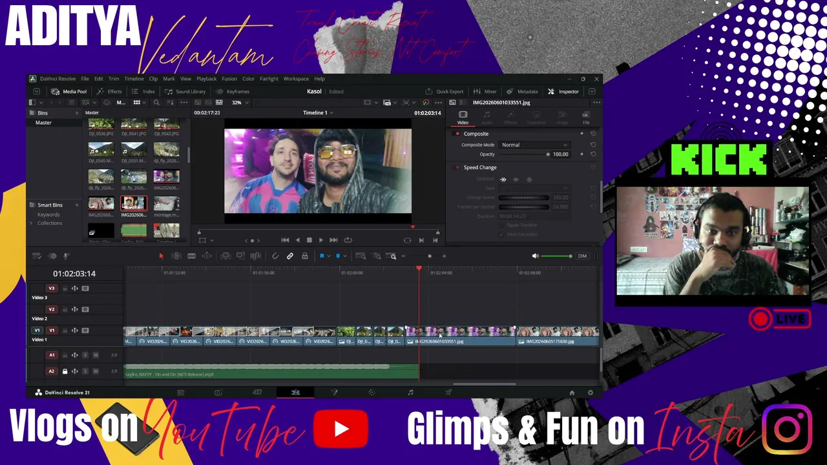This screenshot has width=827, height=465.
Task: Open the Fairlight menu
Action: click(x=269, y=79)
